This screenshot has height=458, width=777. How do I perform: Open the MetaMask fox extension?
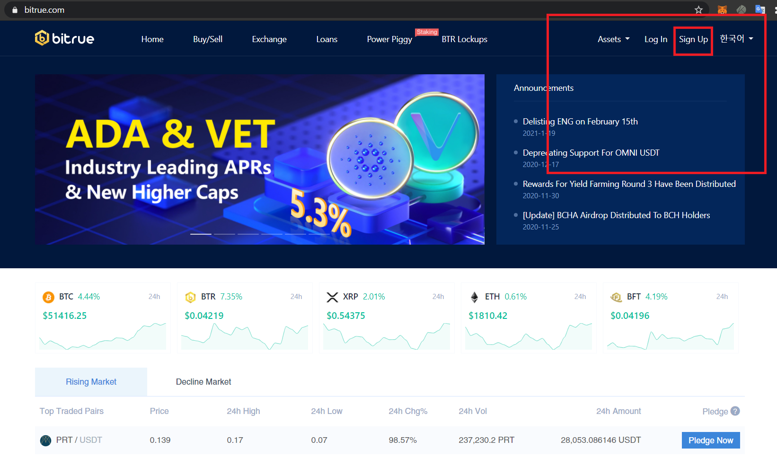[x=722, y=9]
